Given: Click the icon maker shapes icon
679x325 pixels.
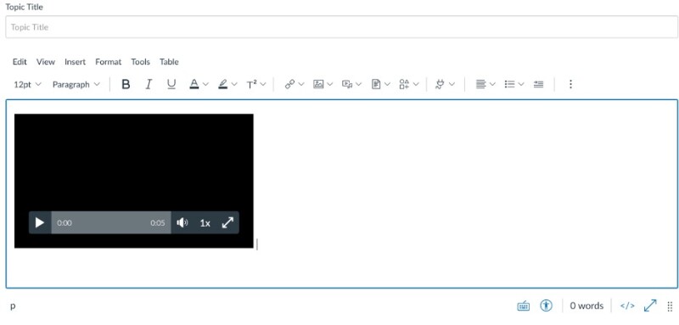Looking at the screenshot, I should 405,84.
